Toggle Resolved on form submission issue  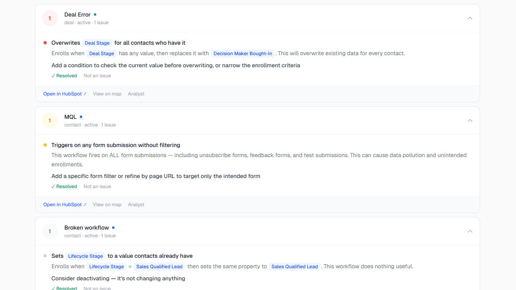click(64, 186)
